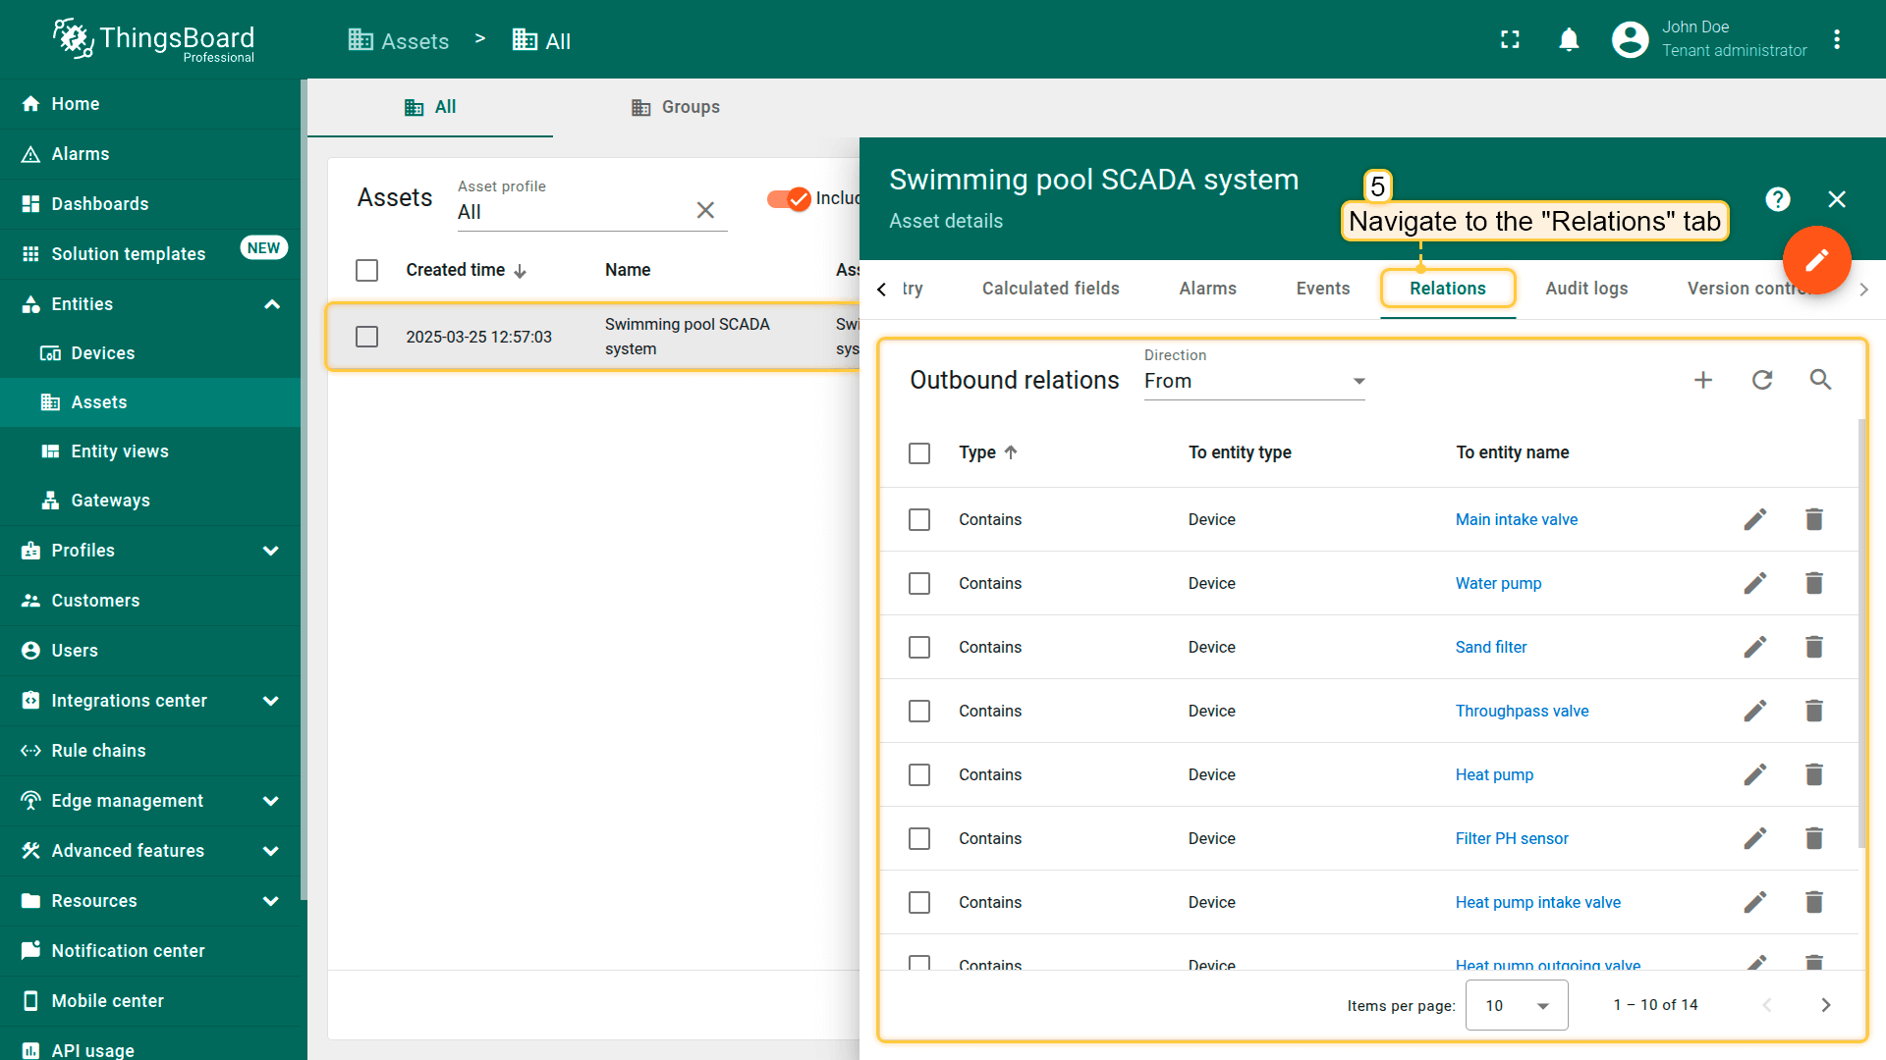Open asset details help icon

(x=1777, y=199)
